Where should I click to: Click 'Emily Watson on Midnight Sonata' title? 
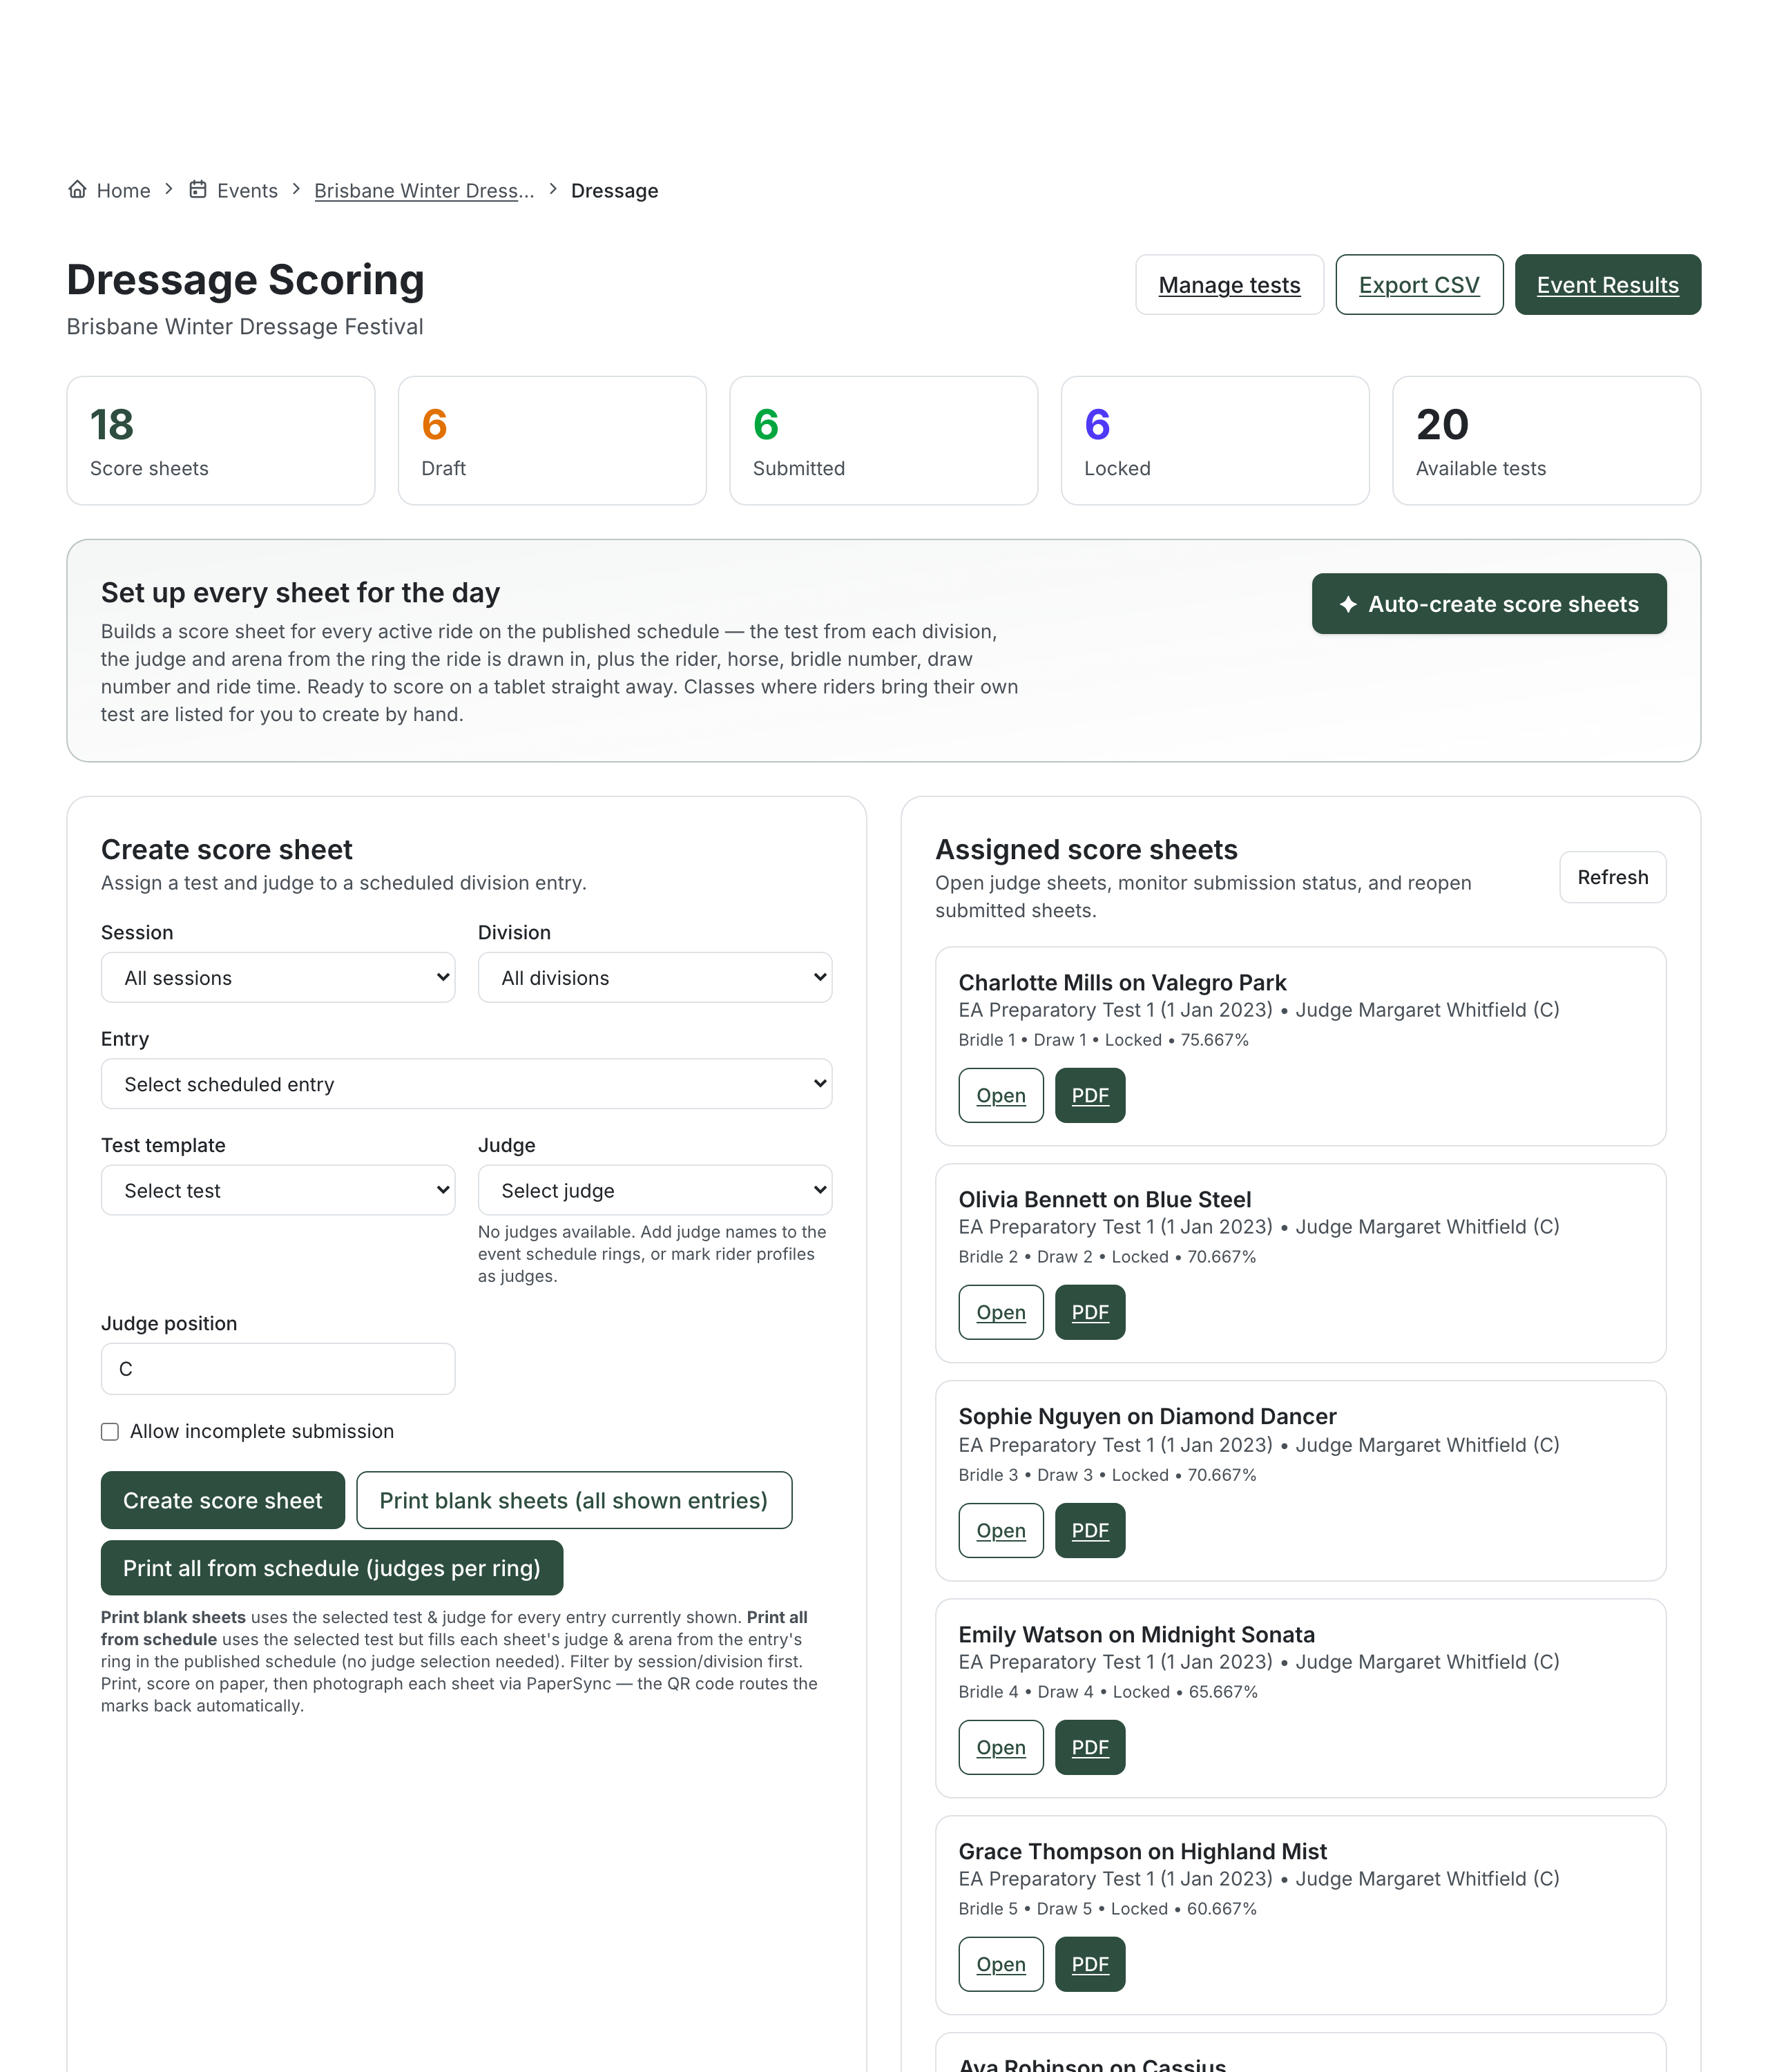(x=1136, y=1634)
